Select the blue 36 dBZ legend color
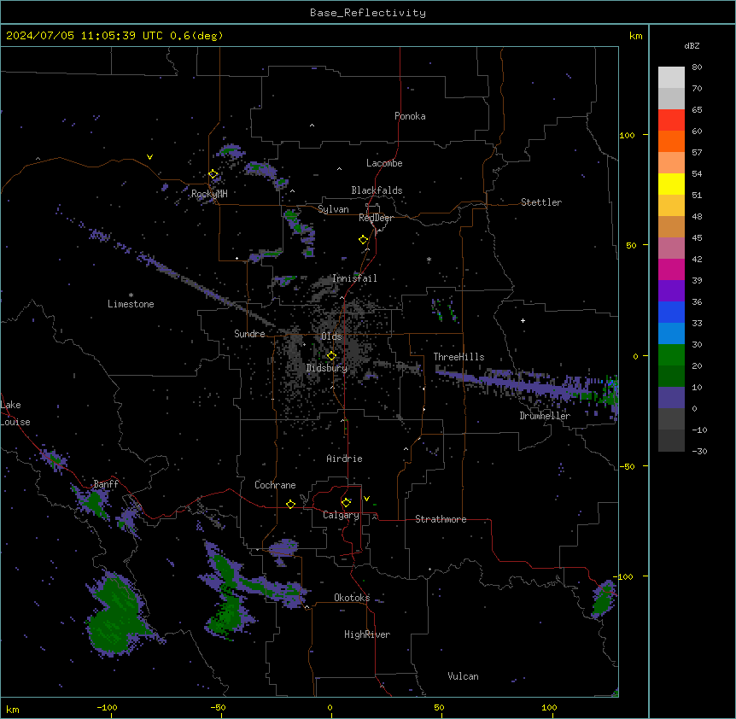 (x=671, y=312)
